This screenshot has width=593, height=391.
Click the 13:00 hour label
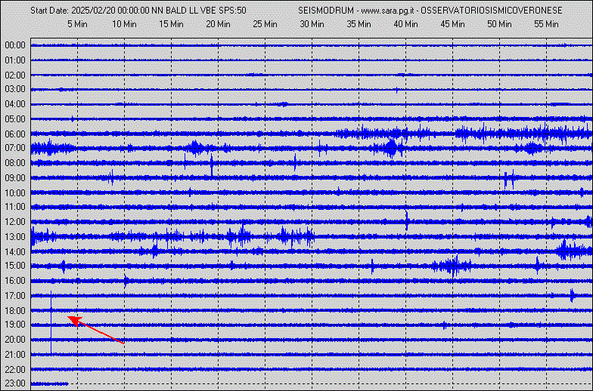pyautogui.click(x=15, y=237)
